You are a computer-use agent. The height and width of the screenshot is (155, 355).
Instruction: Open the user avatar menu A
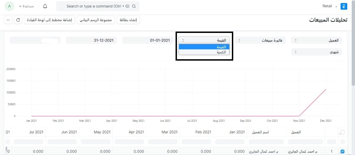(x=9, y=6)
